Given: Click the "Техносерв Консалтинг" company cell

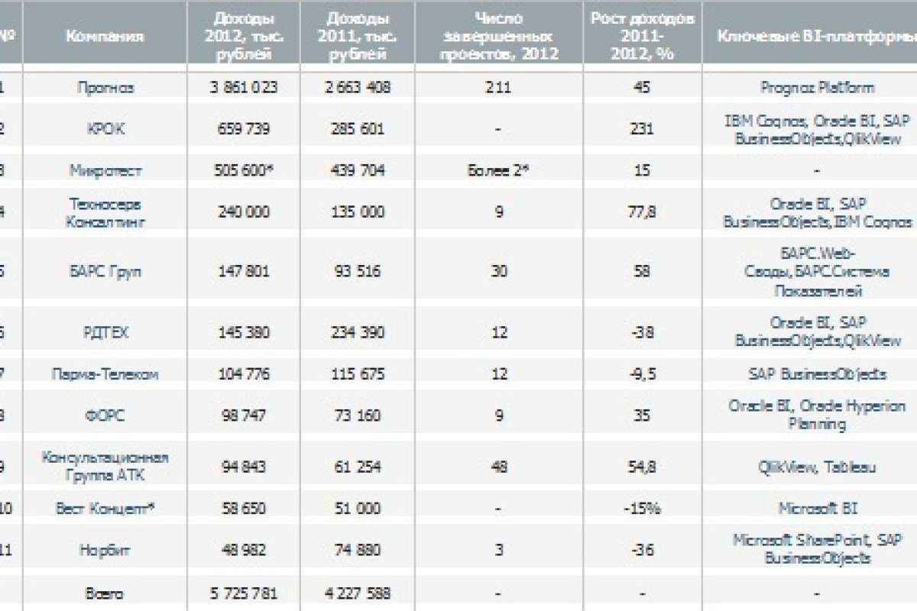Looking at the screenshot, I should (x=105, y=212).
